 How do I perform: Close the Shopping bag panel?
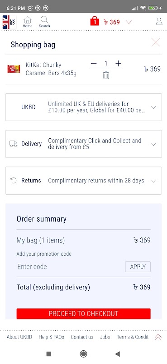tap(156, 42)
